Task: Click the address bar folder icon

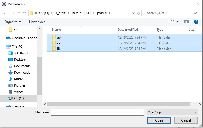Action: [x=31, y=13]
